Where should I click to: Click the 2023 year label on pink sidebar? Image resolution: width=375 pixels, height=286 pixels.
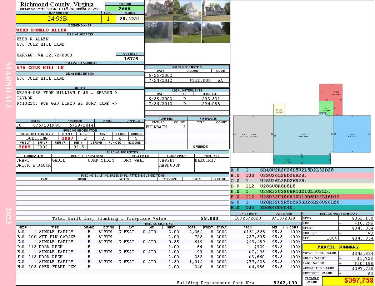8,216
